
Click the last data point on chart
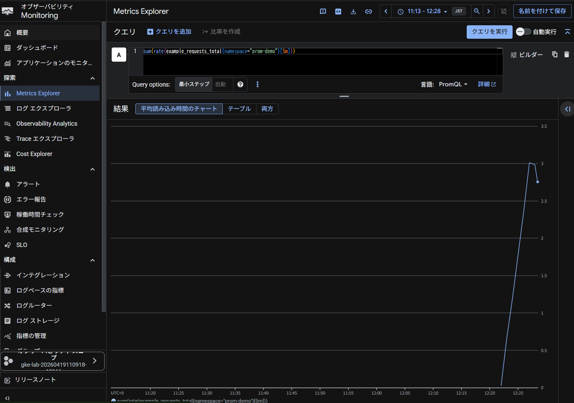[538, 182]
